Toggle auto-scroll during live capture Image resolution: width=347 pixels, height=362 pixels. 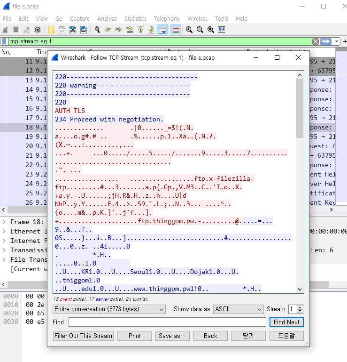click(162, 30)
